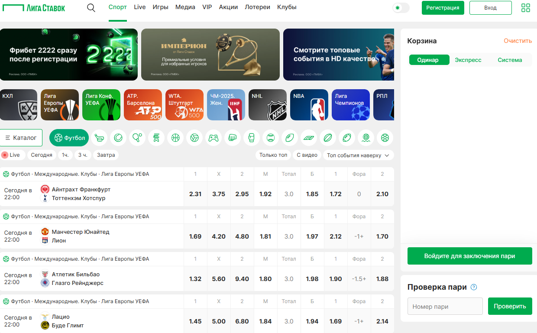Click the Буде Глимт team crest
The image size is (537, 333).
[x=45, y=325]
